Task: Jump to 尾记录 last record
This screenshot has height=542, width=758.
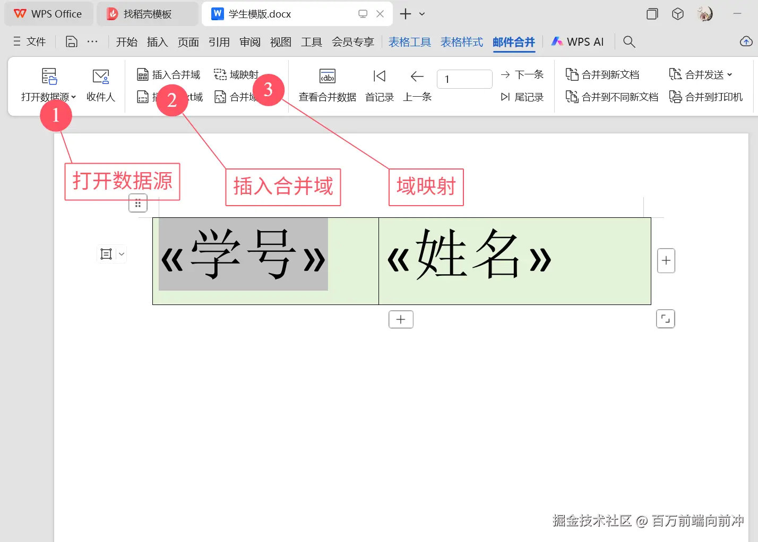Action: [522, 97]
